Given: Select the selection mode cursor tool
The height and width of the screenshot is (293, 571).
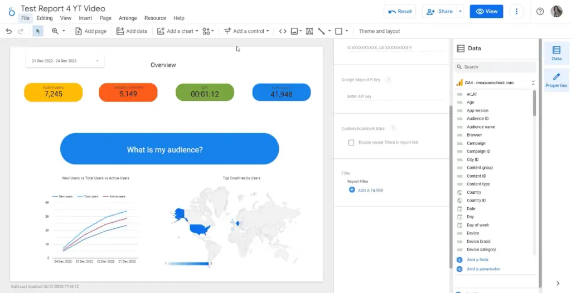Looking at the screenshot, I should tap(38, 31).
